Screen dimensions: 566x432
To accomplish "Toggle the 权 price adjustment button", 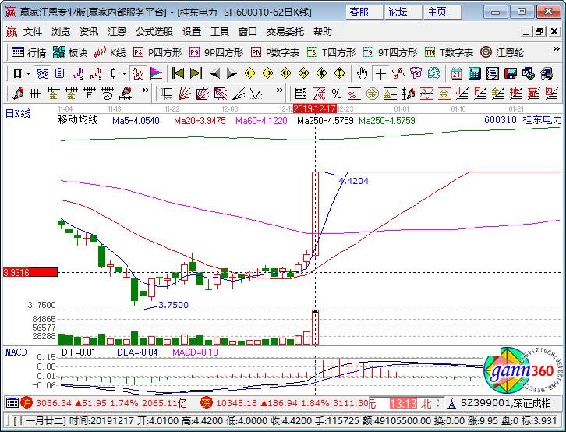I will tap(138, 73).
